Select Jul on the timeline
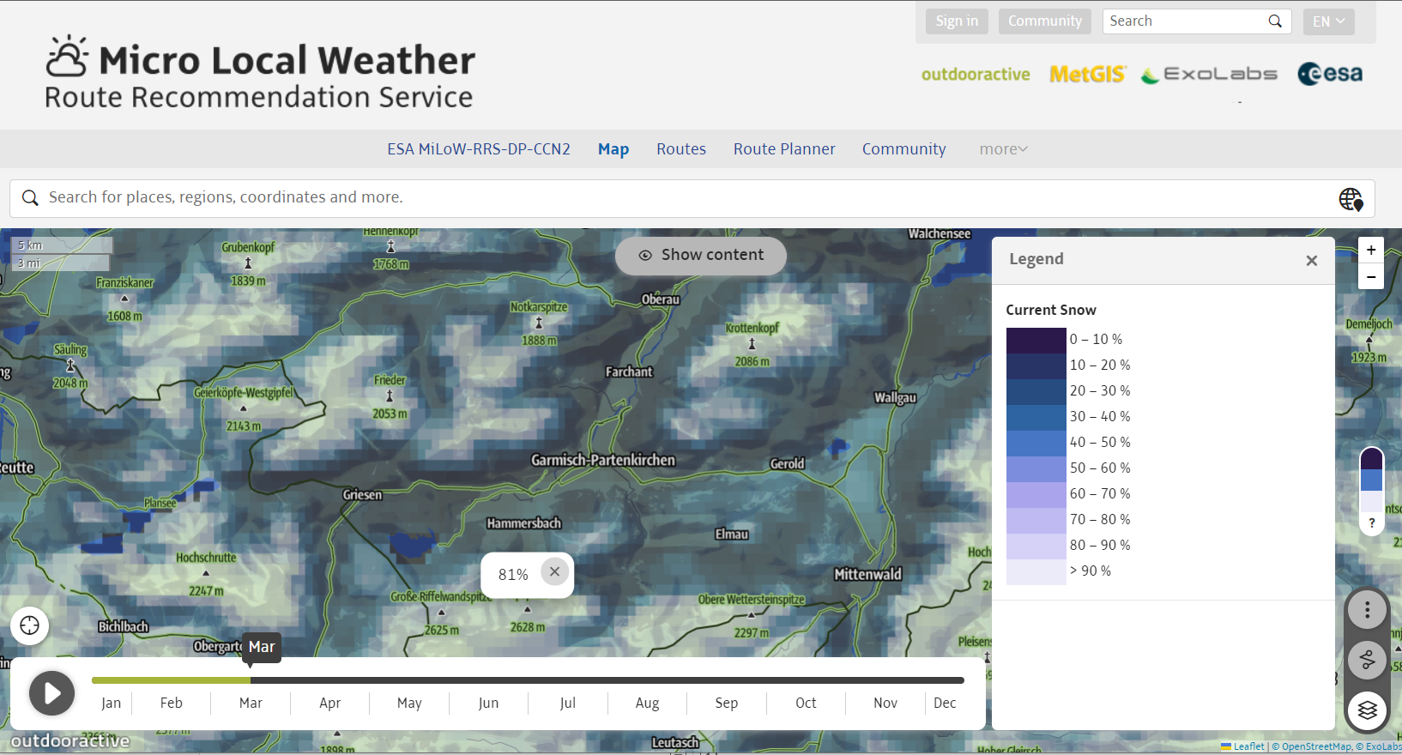 568,703
